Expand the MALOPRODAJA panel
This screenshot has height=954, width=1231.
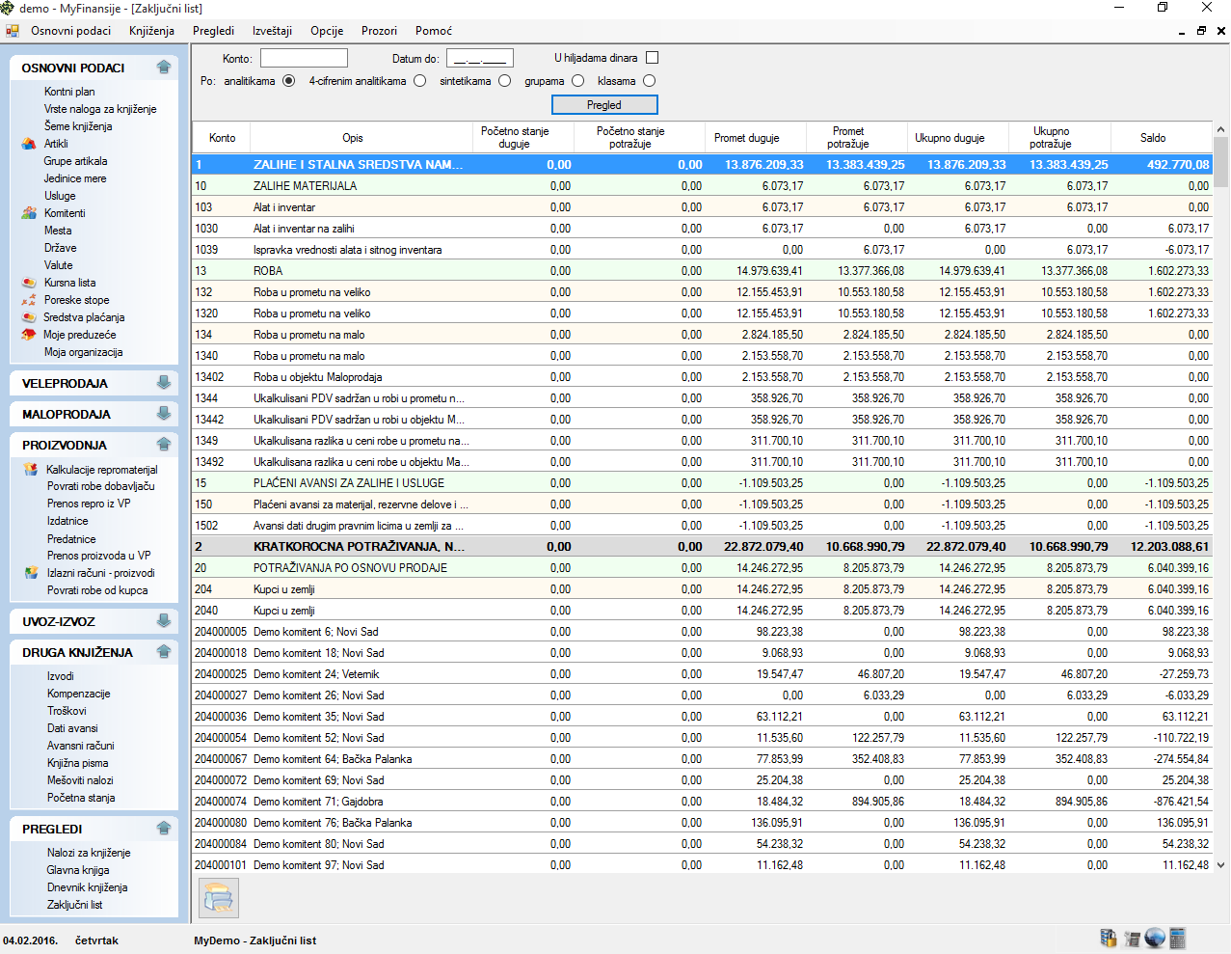(x=164, y=414)
